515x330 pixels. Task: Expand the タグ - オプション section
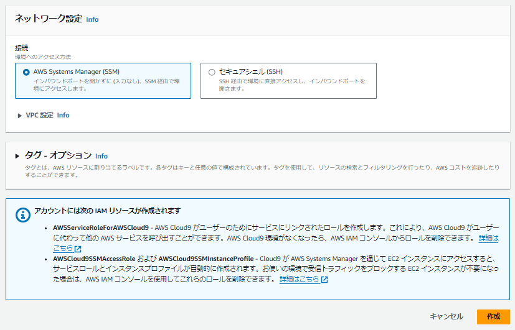17,156
